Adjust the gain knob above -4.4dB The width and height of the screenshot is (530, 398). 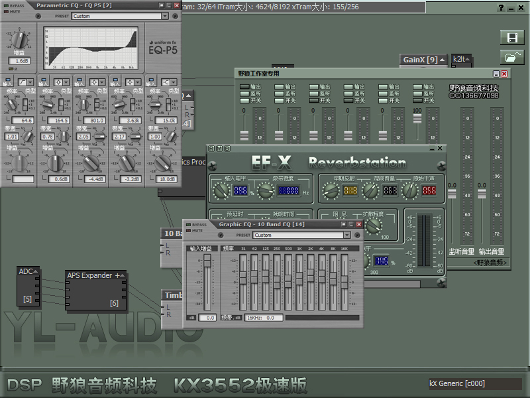coord(91,163)
